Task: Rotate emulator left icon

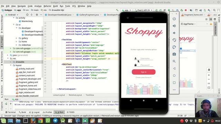Action: [174, 40]
